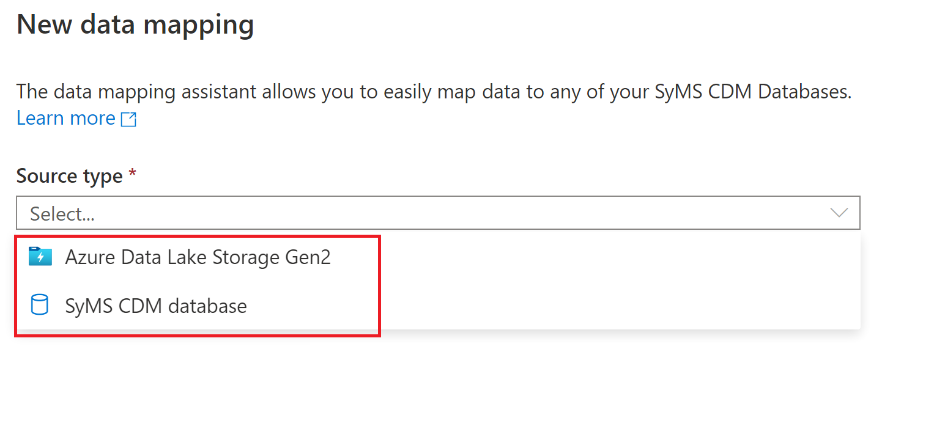Click the external link icon beside Learn more
This screenshot has width=945, height=437.
click(x=128, y=119)
